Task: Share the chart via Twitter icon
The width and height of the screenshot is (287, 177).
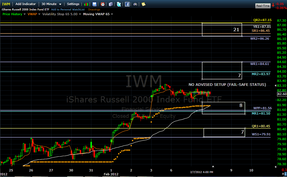Action: point(119,4)
